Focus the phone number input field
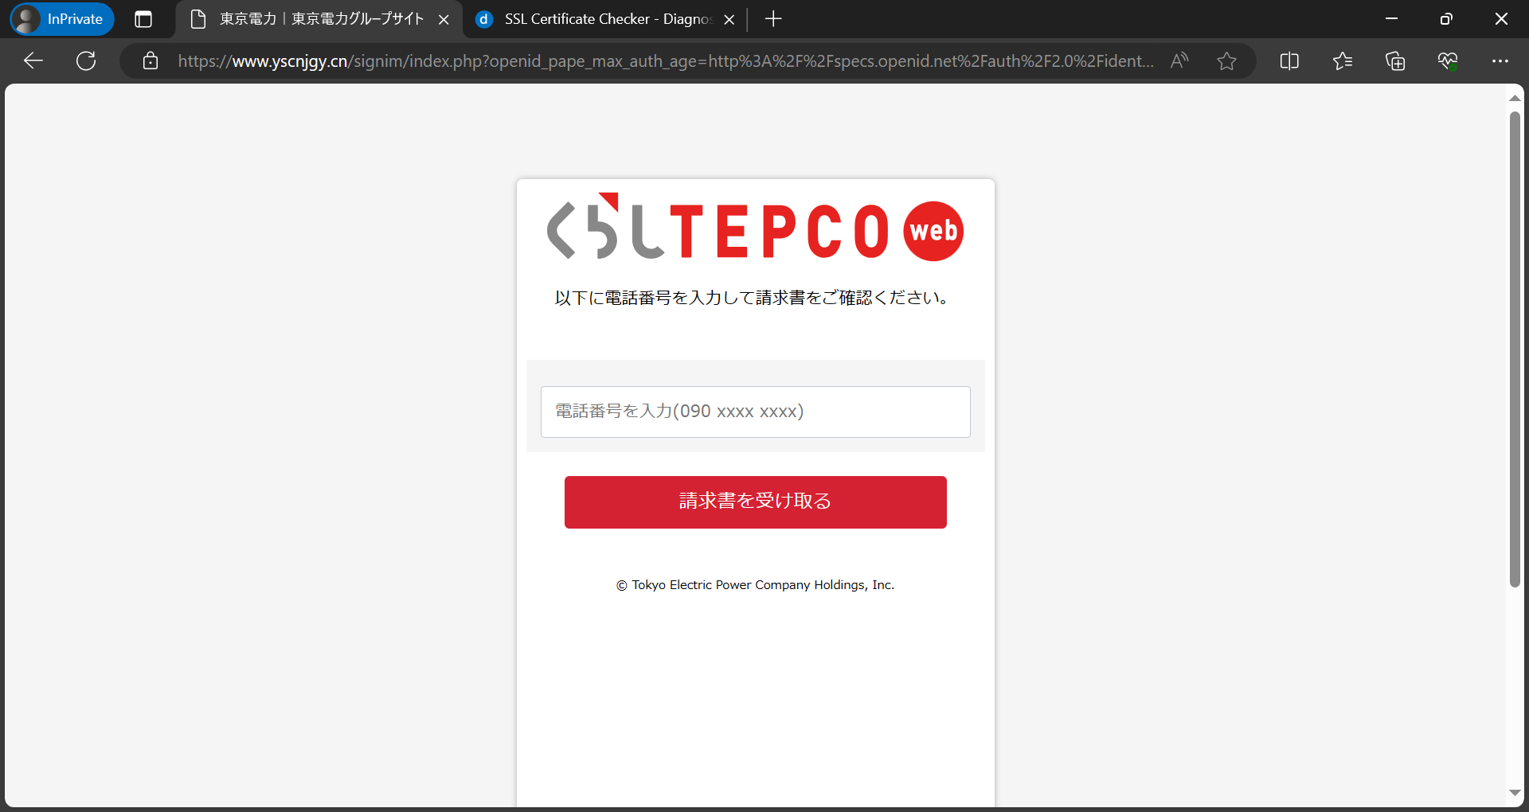The image size is (1529, 812). coord(756,412)
